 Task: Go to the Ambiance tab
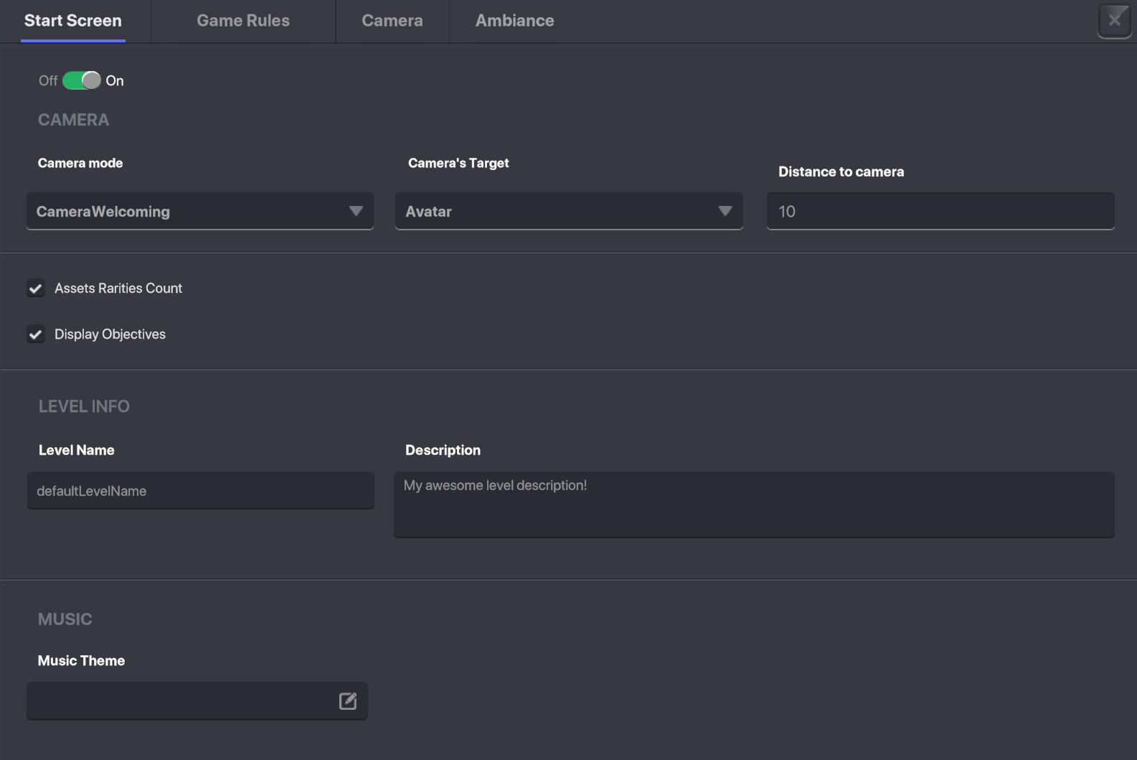pos(514,21)
